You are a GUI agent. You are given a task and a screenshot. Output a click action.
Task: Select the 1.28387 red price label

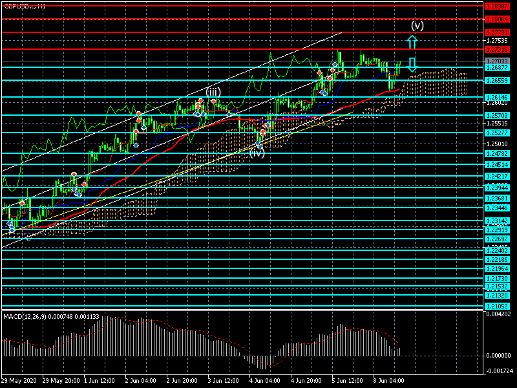click(497, 6)
